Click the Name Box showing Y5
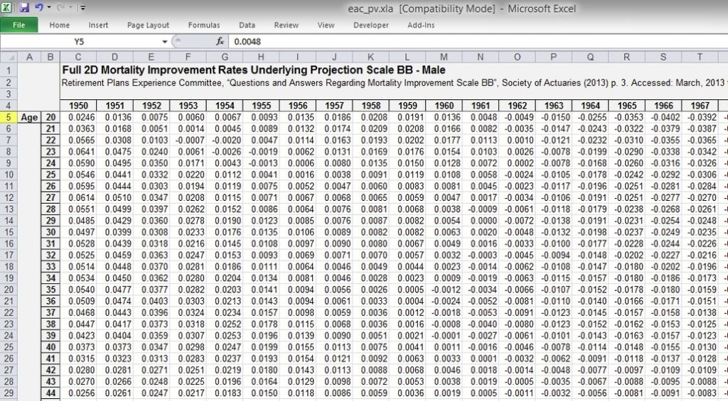Screen dimensions: 728x401 [x=80, y=42]
